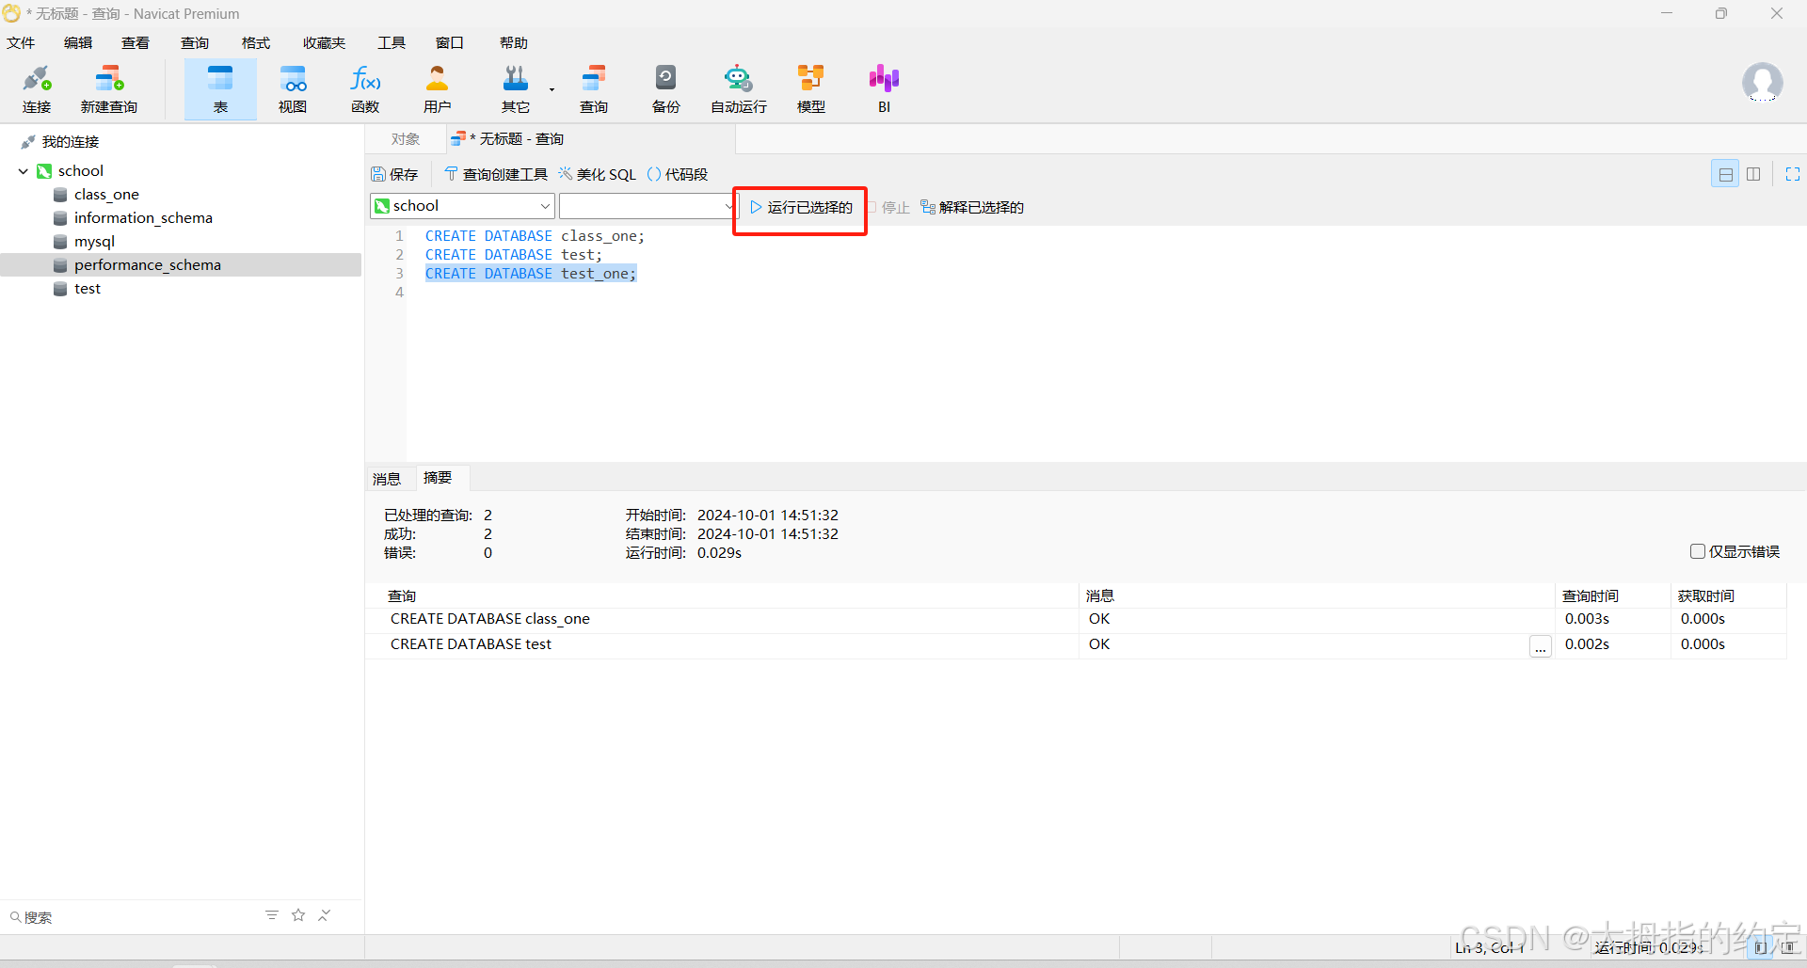The width and height of the screenshot is (1807, 968).
Task: Enable the show errors only (仅显示错误) checkbox
Action: coord(1698,551)
